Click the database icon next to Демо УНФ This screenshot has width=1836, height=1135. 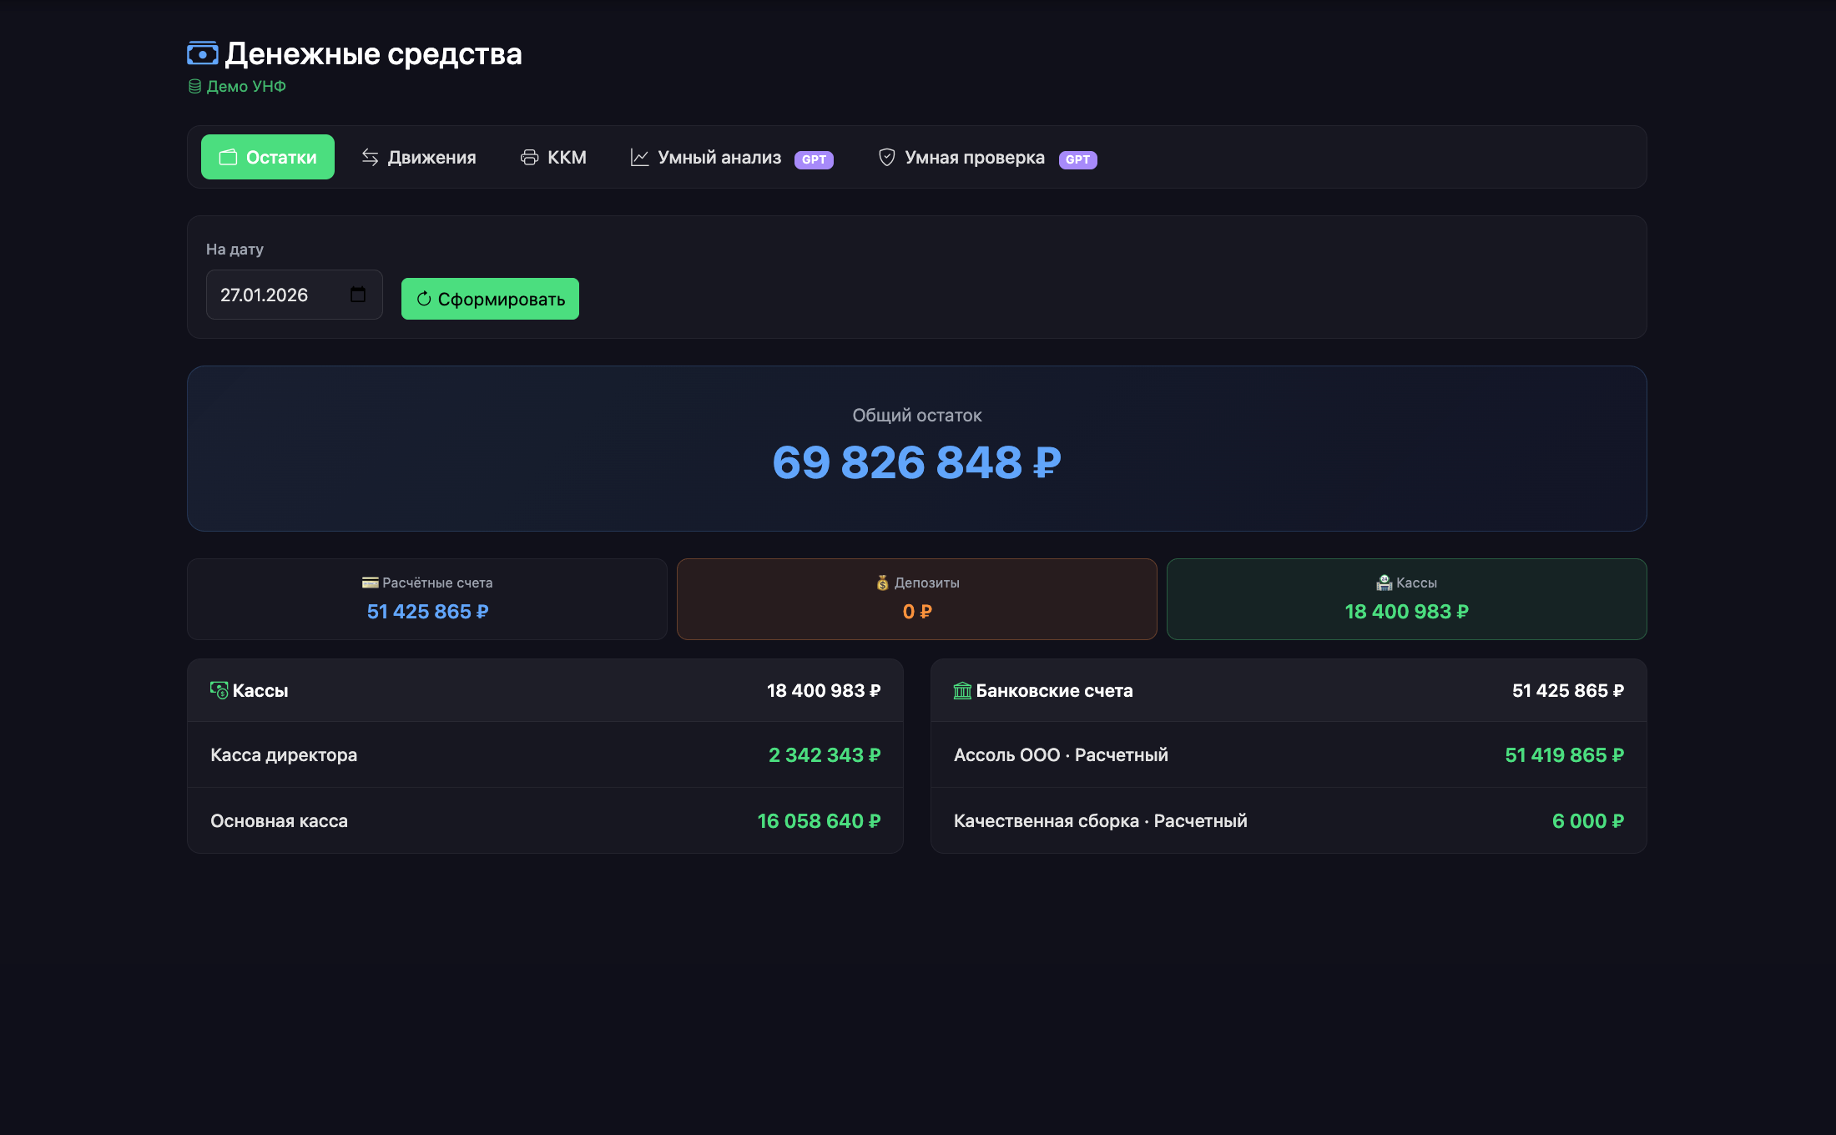[194, 87]
